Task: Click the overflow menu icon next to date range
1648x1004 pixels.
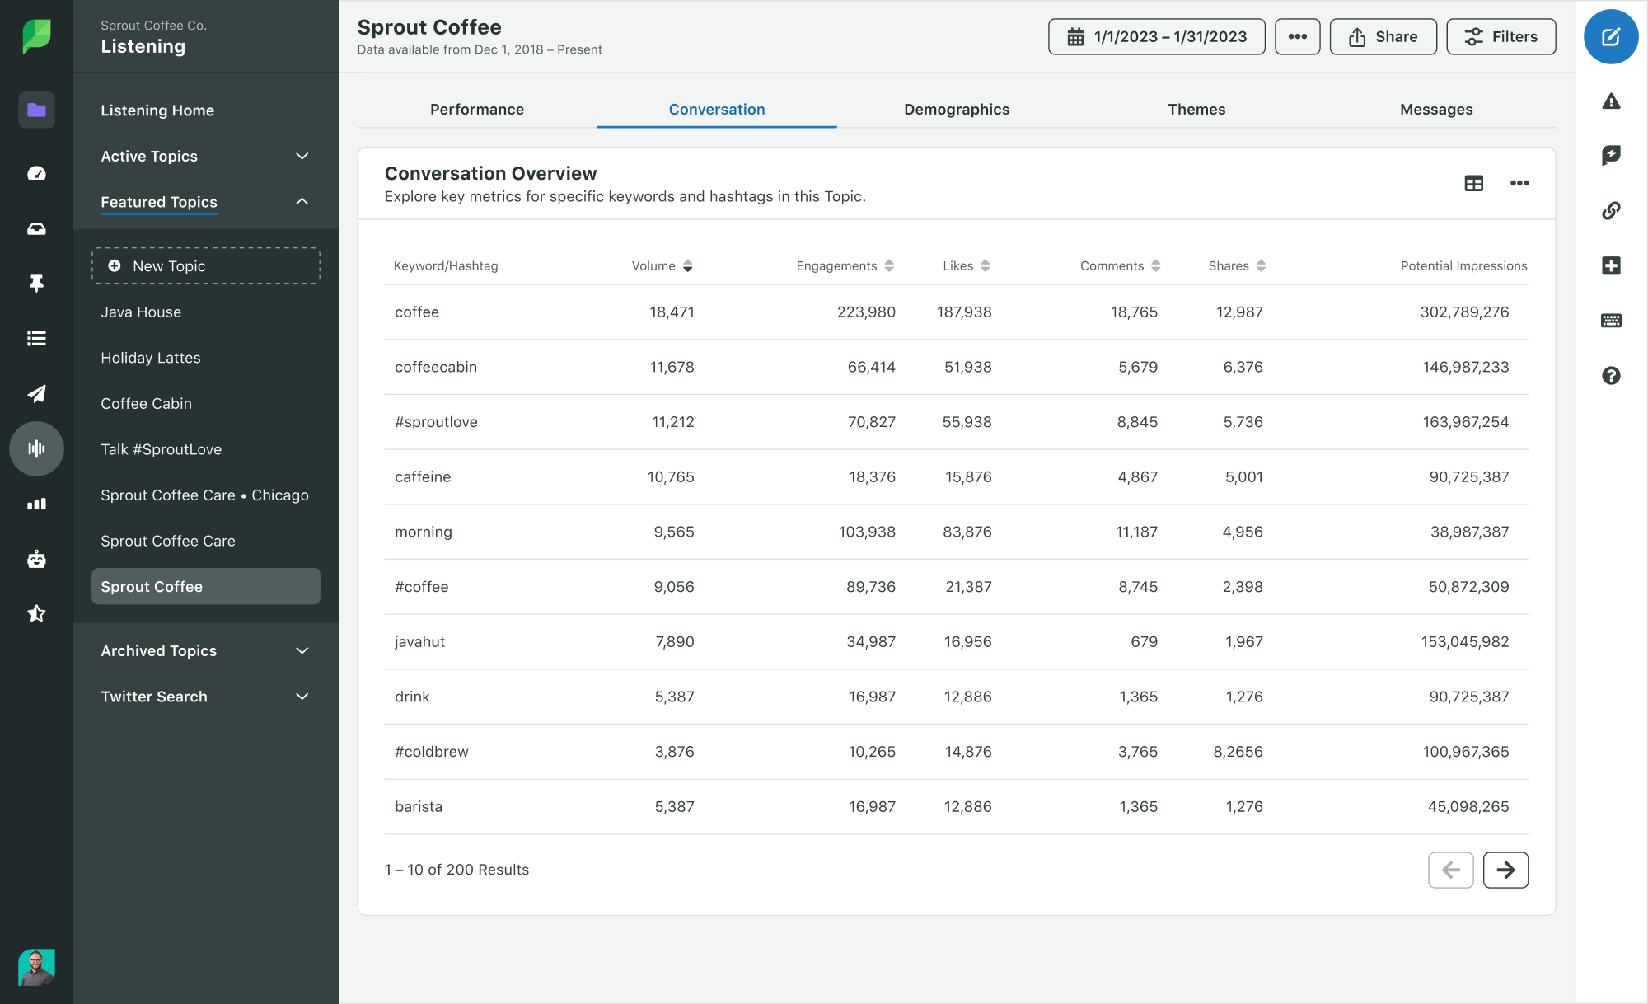Action: 1297,36
